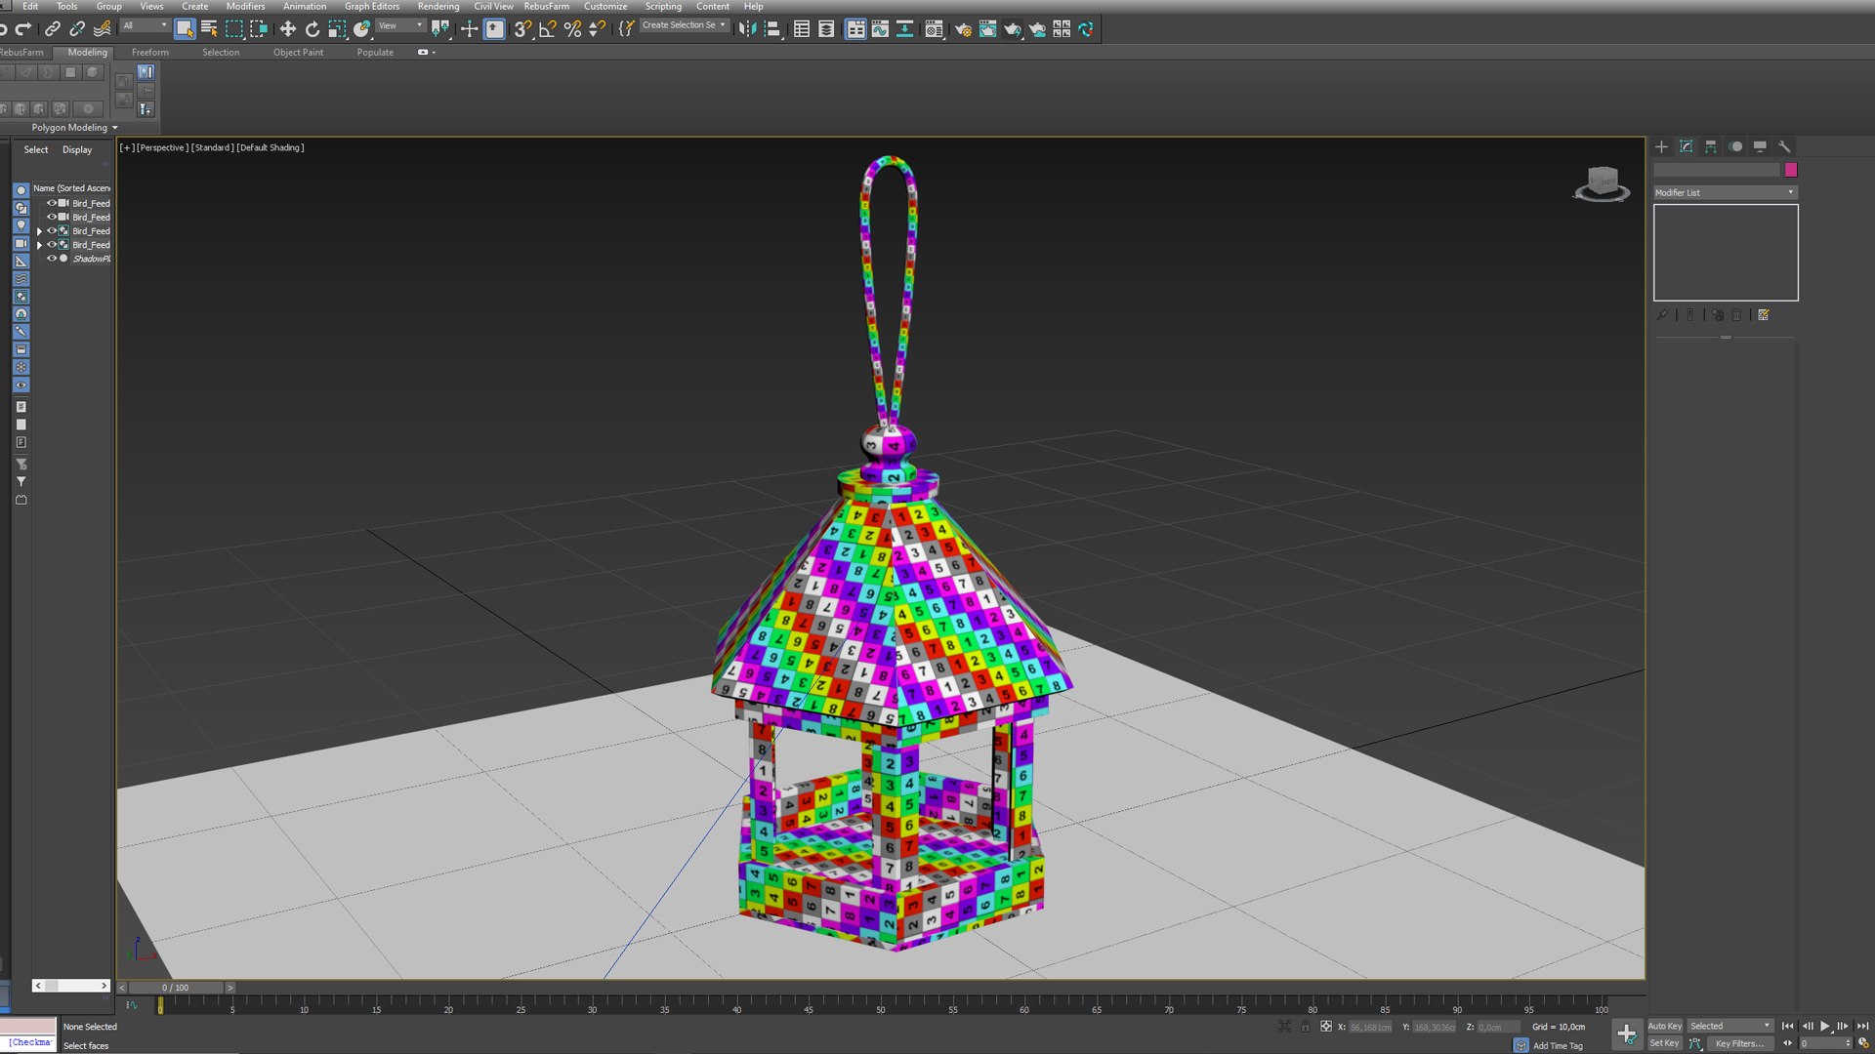Click the Auto Key button

[x=1665, y=1026]
